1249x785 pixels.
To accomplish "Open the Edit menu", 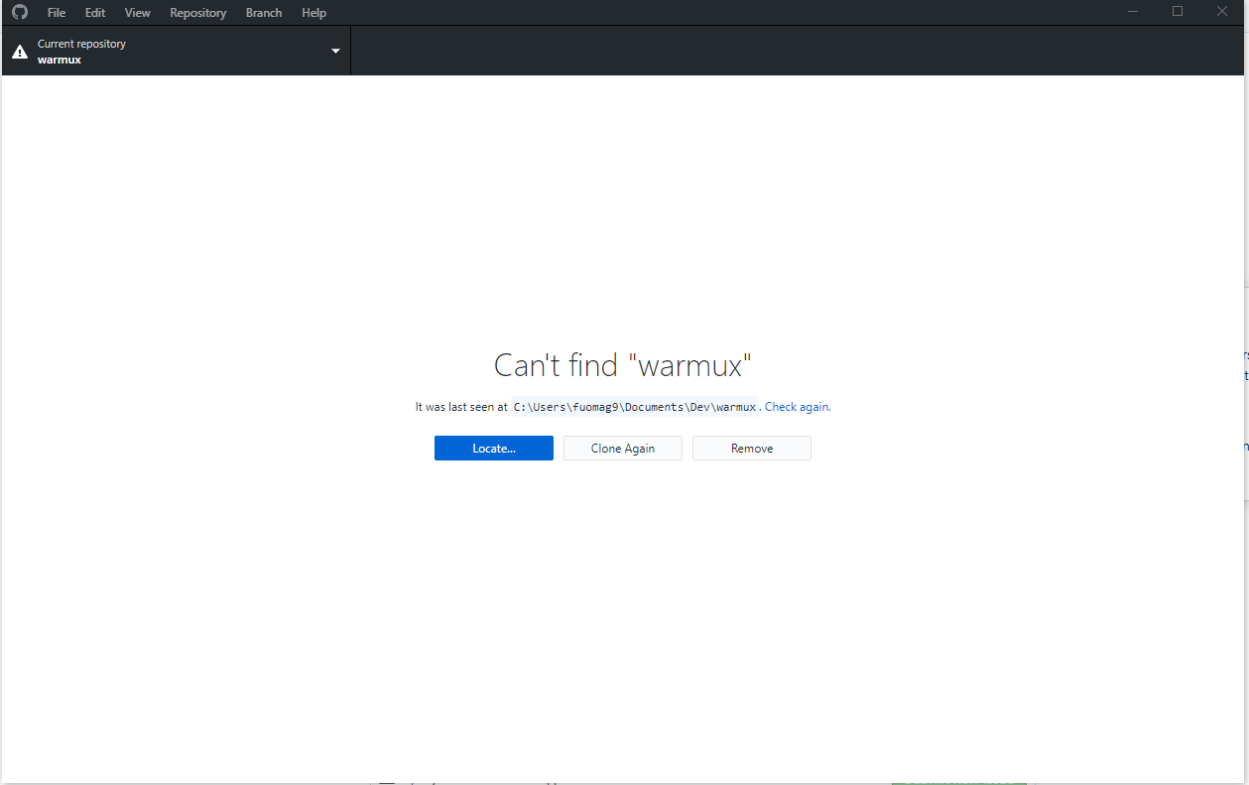I will [94, 12].
